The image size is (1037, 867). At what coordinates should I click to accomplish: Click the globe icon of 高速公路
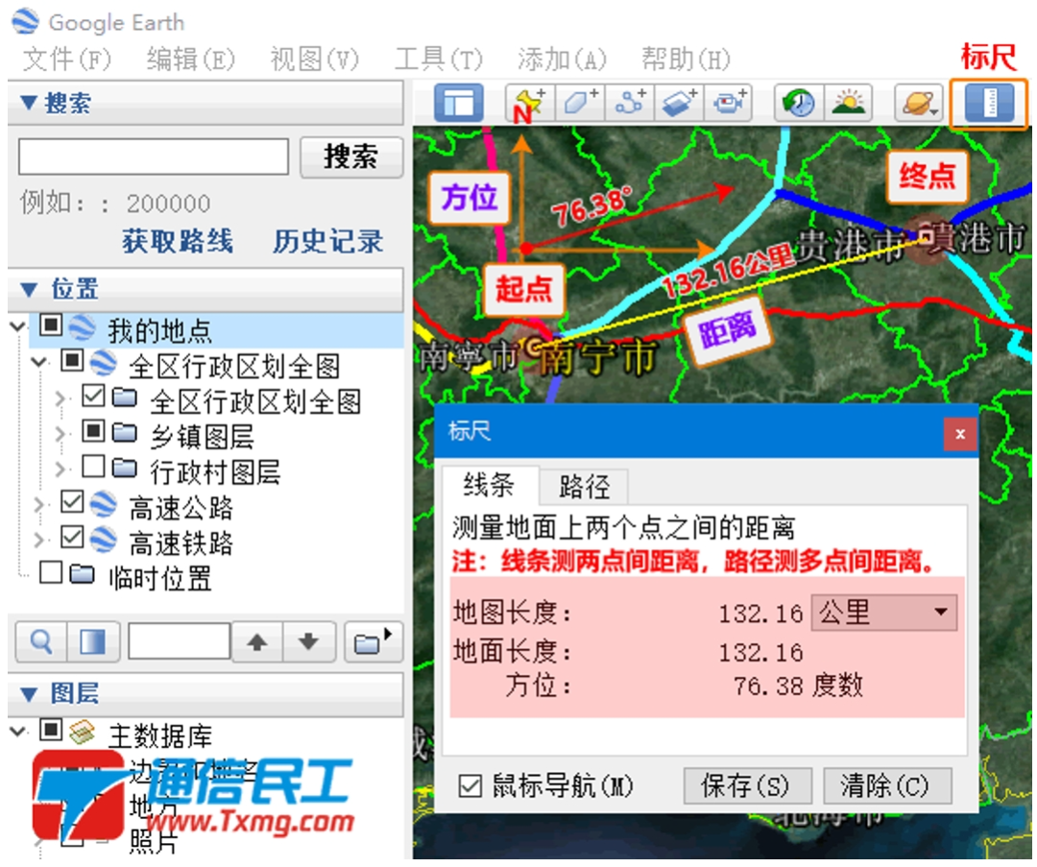coord(104,505)
